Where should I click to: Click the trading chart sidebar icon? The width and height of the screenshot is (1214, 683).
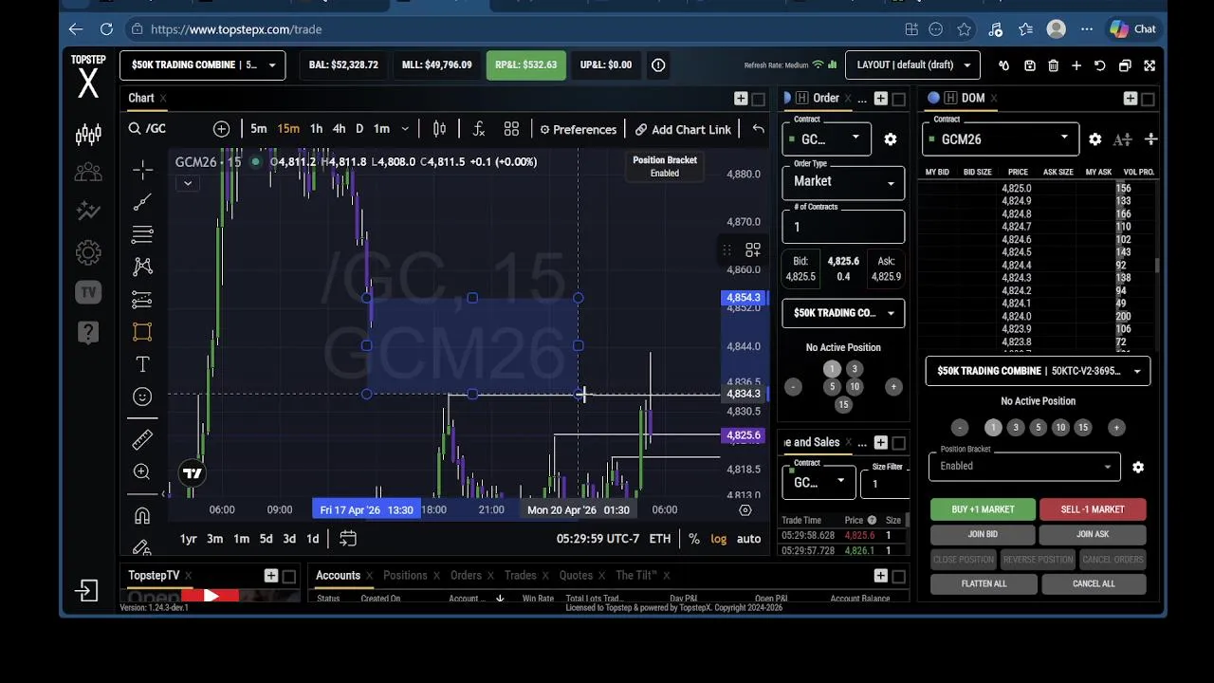coord(88,135)
